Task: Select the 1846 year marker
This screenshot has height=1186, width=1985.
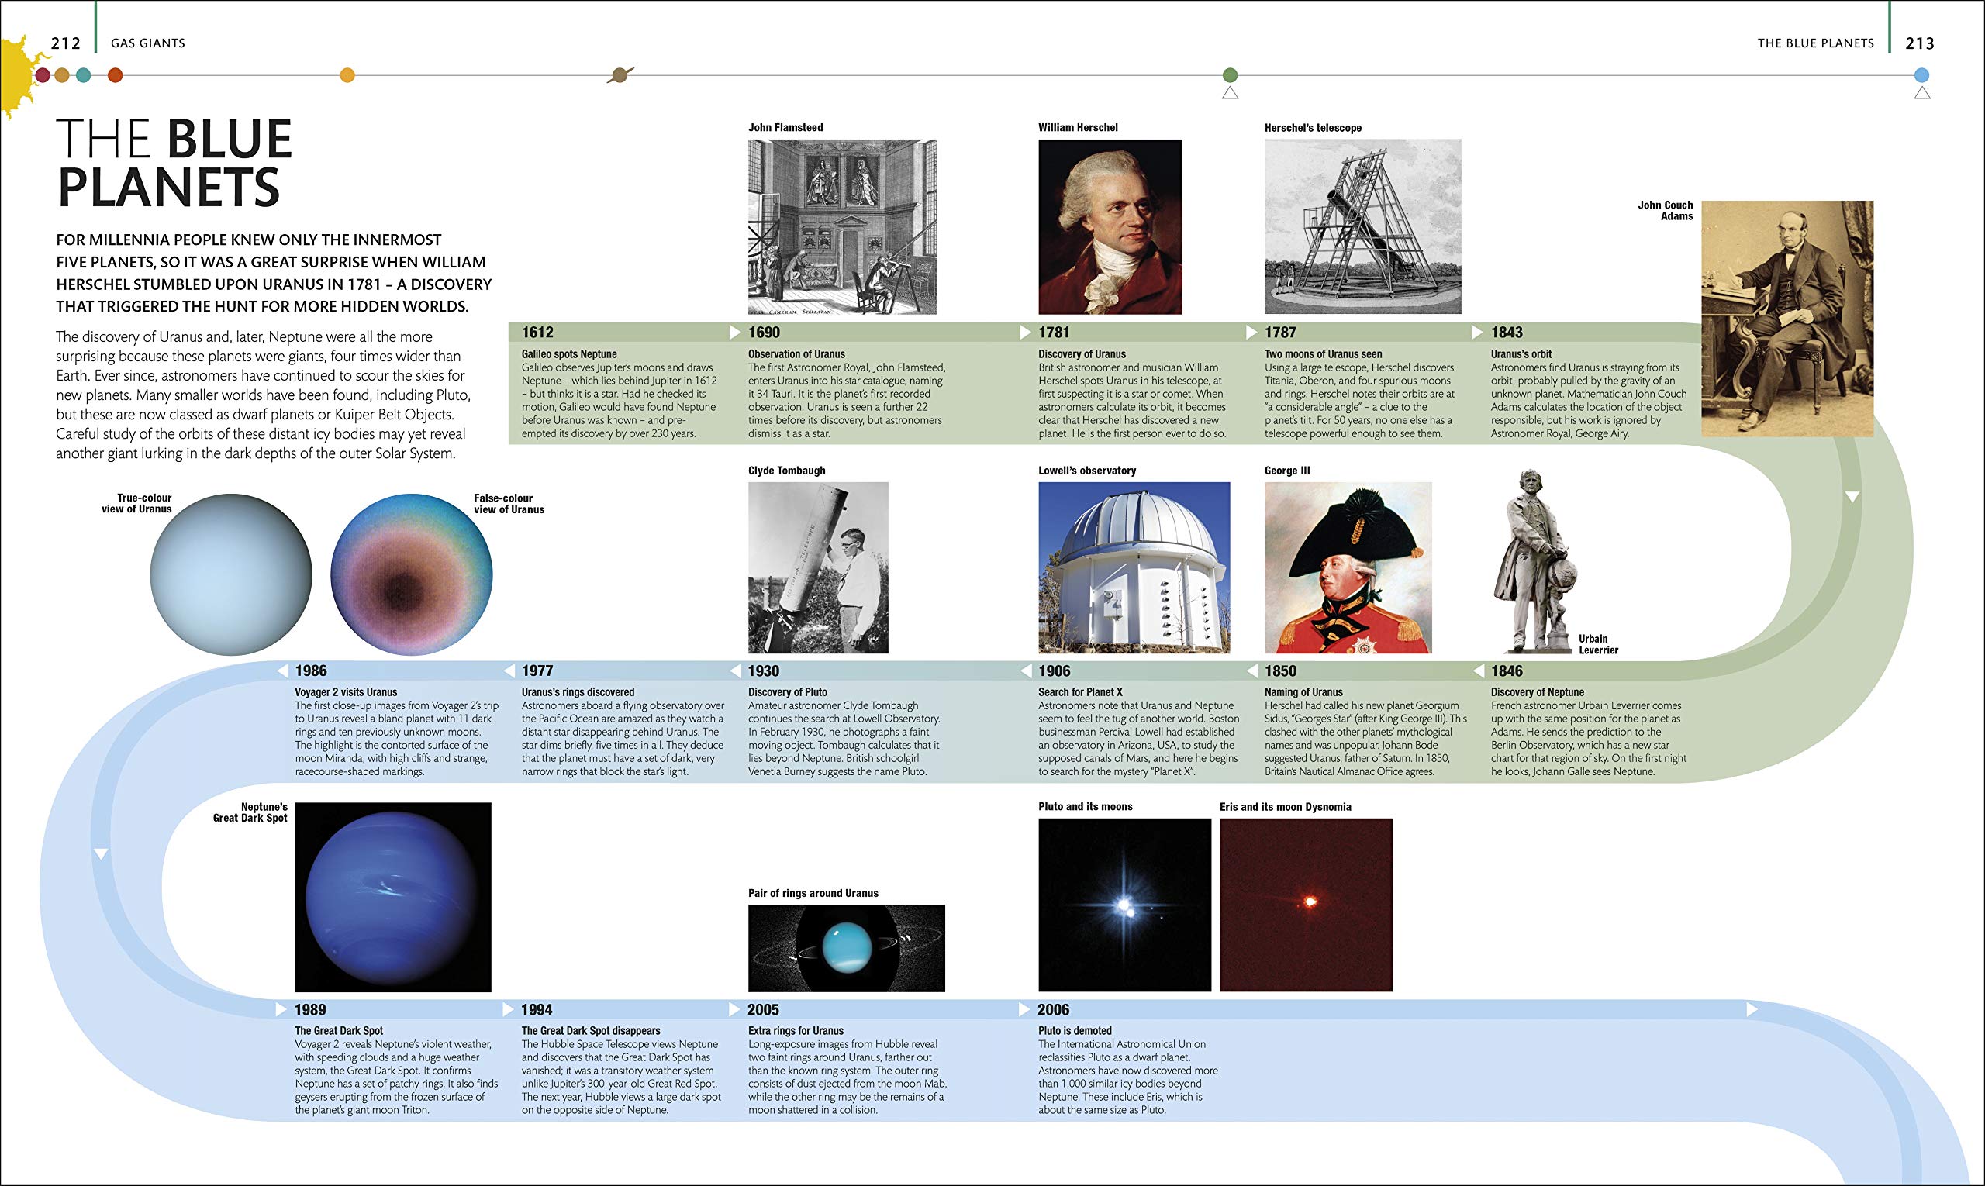Action: [x=1506, y=671]
